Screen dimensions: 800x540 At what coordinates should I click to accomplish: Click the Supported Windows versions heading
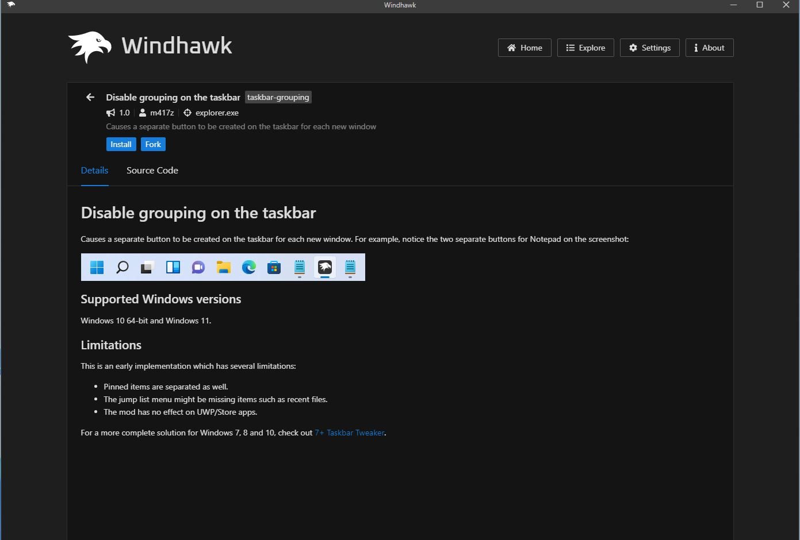161,299
